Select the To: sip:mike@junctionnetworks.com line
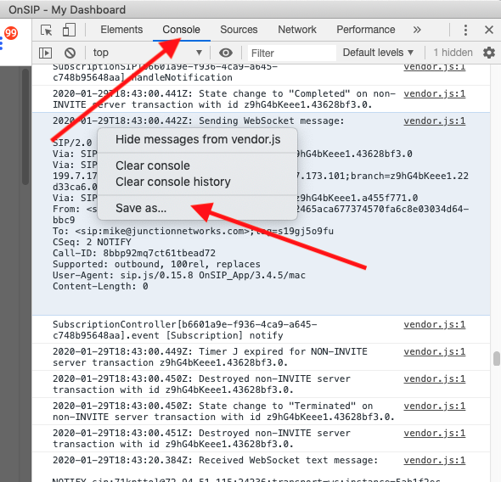The width and height of the screenshot is (501, 482). [193, 231]
